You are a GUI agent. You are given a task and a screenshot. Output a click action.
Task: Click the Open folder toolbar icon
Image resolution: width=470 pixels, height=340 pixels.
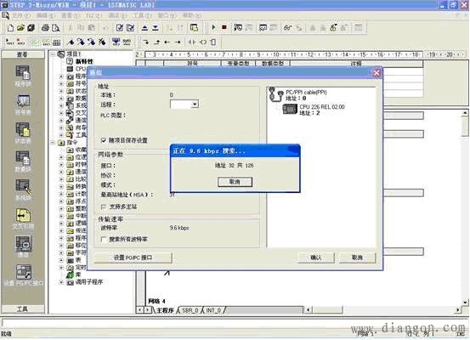pos(20,28)
